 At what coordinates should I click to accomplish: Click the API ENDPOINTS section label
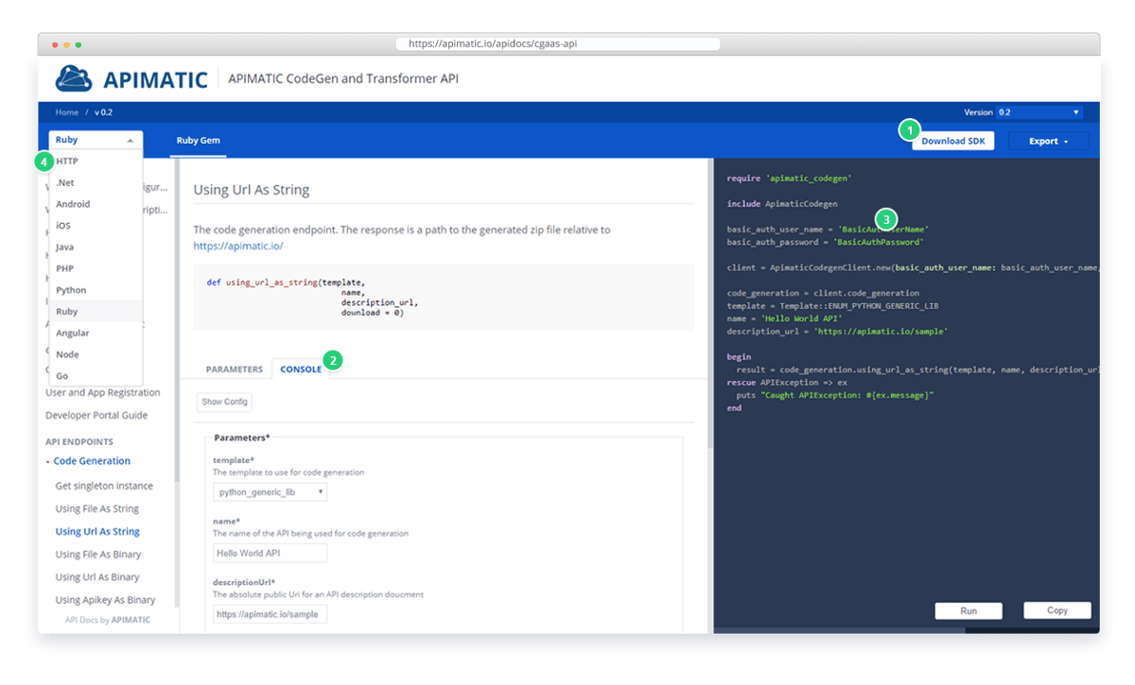79,441
